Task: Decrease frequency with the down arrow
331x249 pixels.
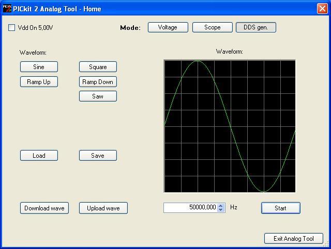Action: pos(221,210)
